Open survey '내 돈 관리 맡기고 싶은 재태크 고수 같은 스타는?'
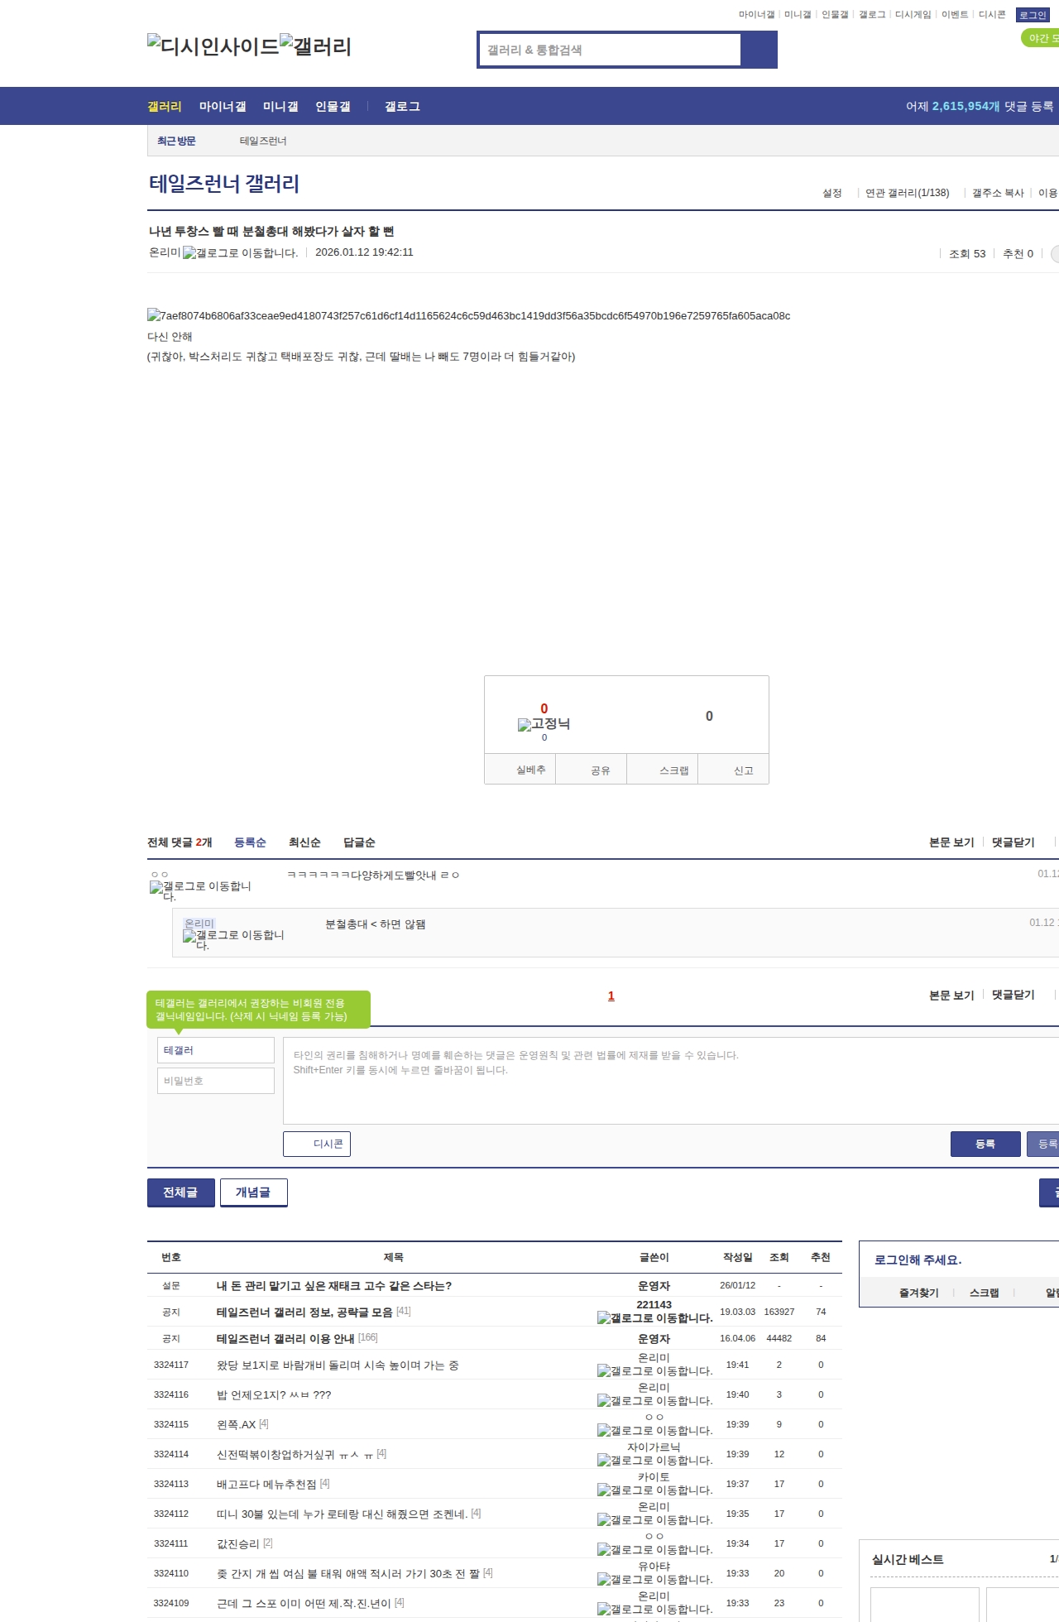 (x=334, y=1285)
